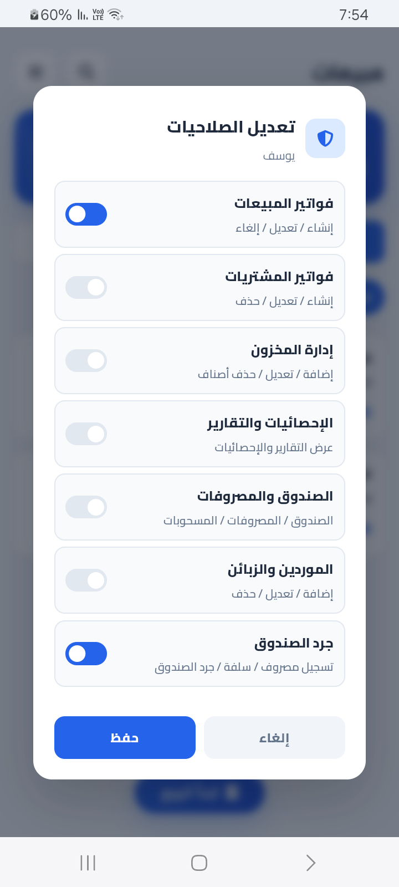Screen dimensions: 399x887
Task: Tap the 7:54 clock in status bar
Action: [354, 15]
